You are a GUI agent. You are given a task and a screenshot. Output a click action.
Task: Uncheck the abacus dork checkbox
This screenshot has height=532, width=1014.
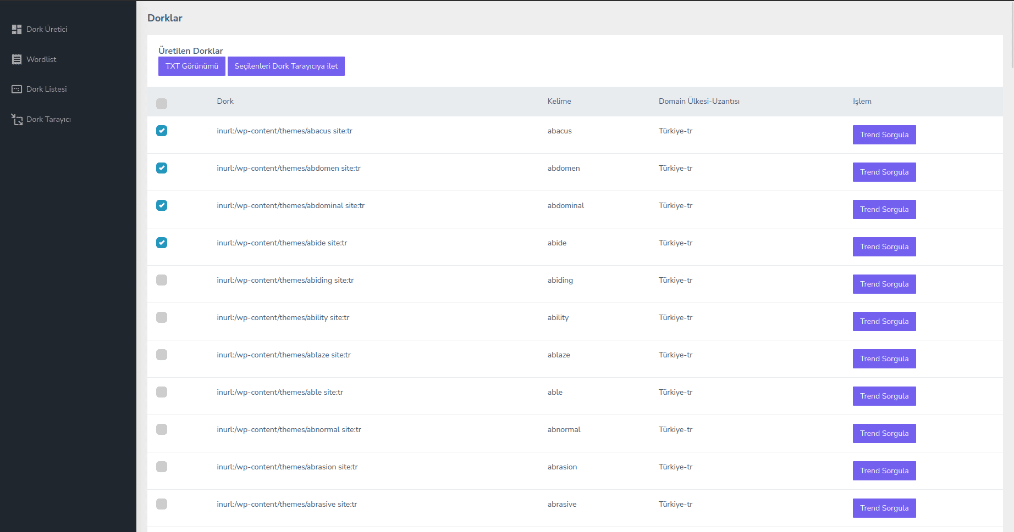[x=162, y=131]
